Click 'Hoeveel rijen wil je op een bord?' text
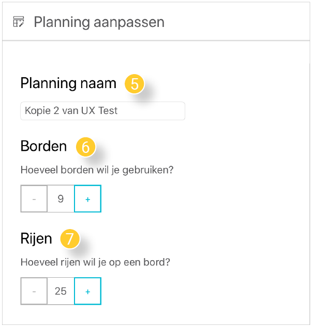Viewport: 313px width, 327px height. point(95,262)
